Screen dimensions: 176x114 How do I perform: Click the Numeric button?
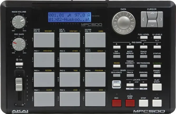pyautogui.click(x=157, y=66)
